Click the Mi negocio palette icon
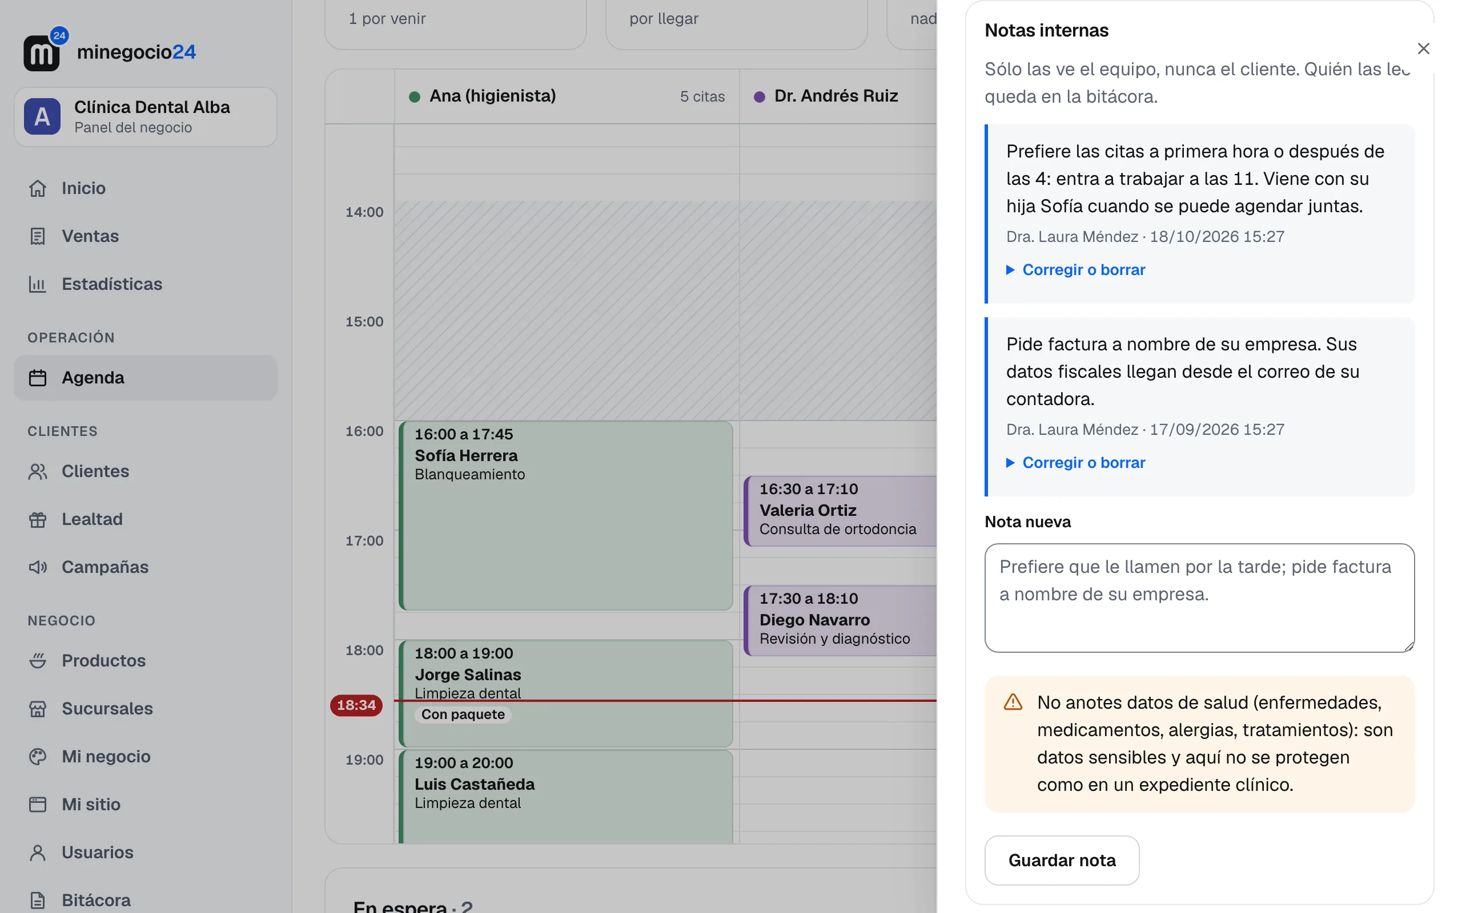Screen dimensions: 1462x913 tap(38, 757)
